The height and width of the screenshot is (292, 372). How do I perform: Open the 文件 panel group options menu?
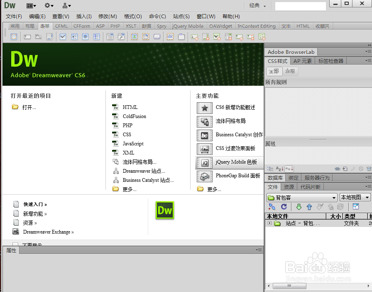tap(368, 186)
